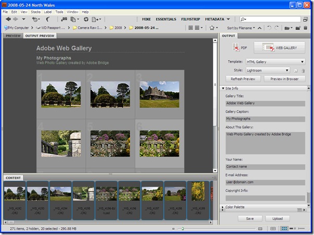The height and width of the screenshot is (235, 314).
Task: Open the Refine pages icon menu
Action: click(x=75, y=19)
